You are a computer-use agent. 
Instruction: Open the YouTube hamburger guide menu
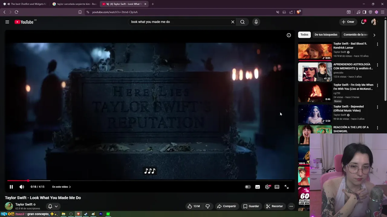pos(7,22)
